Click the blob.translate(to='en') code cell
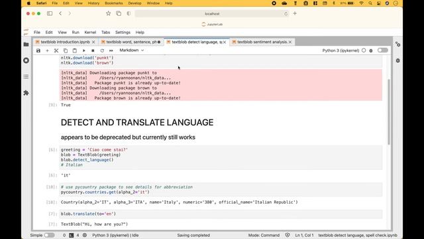The width and height of the screenshot is (424, 239). [x=221, y=214]
